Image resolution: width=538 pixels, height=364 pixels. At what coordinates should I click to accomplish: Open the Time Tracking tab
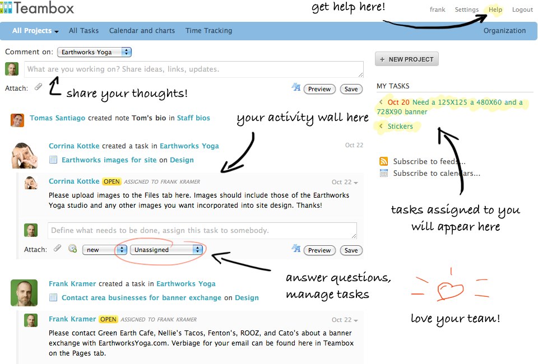click(208, 31)
